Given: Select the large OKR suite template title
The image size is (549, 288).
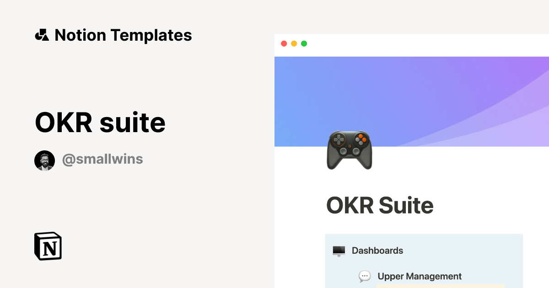Looking at the screenshot, I should (x=100, y=123).
